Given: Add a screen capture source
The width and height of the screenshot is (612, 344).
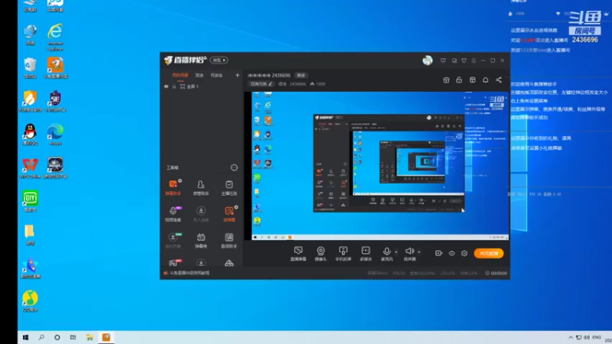Looking at the screenshot, I should click(298, 253).
